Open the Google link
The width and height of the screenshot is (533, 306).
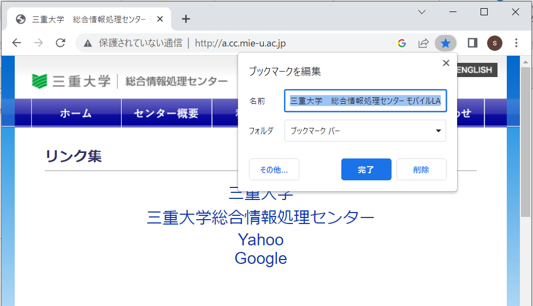coord(260,259)
